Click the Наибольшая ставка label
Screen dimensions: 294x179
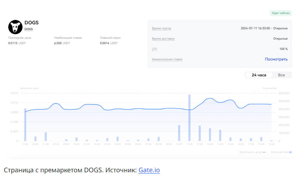pos(68,38)
